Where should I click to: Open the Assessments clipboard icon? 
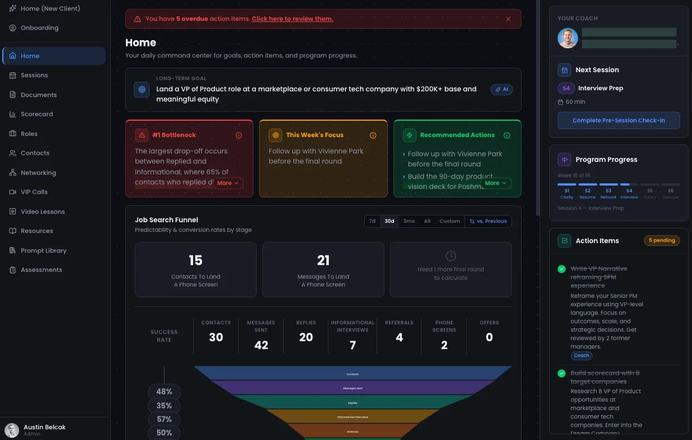tap(13, 270)
